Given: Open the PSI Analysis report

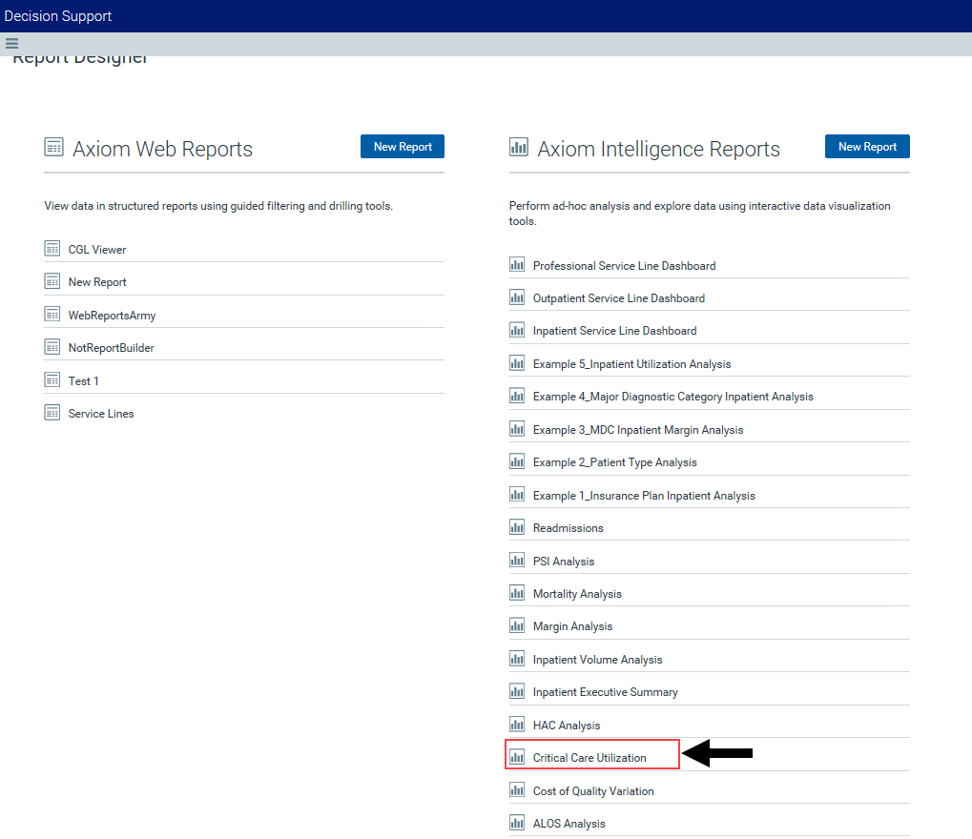Looking at the screenshot, I should point(564,562).
